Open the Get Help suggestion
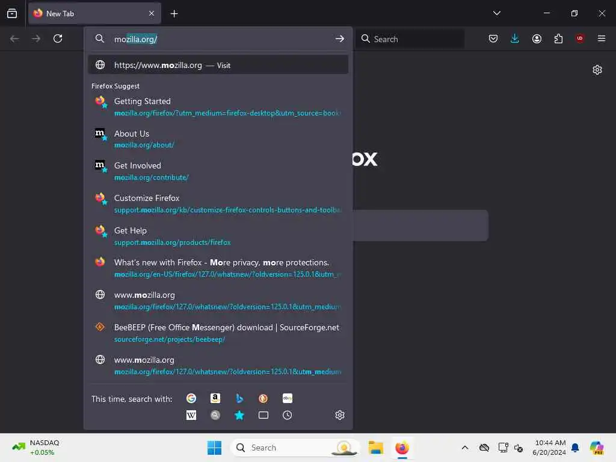 (x=218, y=236)
